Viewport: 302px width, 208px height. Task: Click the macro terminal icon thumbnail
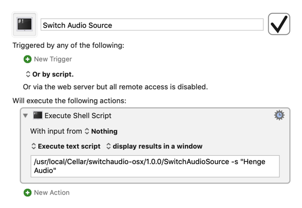24,24
